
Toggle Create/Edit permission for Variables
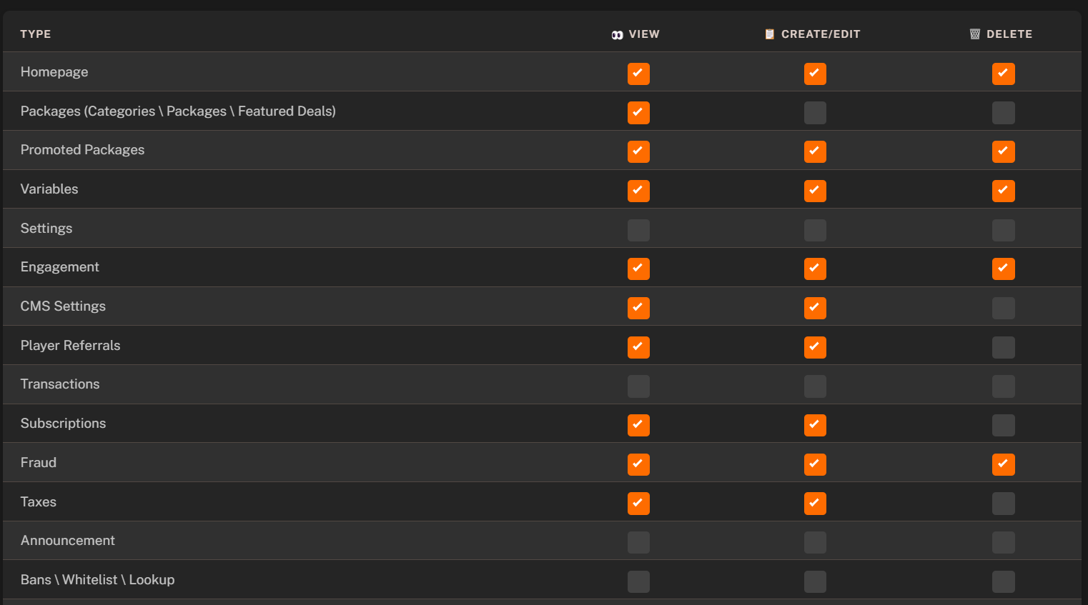coord(815,191)
